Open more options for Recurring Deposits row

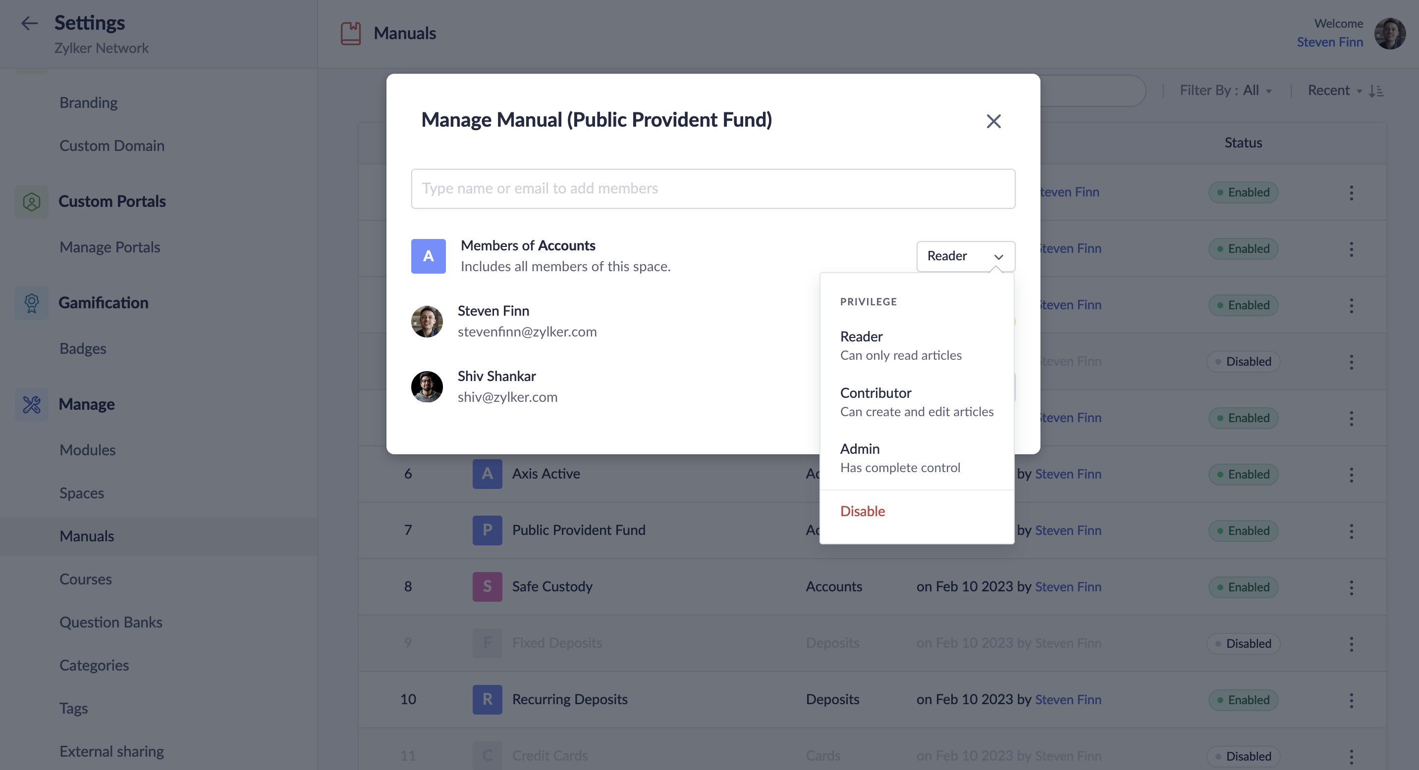click(x=1351, y=700)
